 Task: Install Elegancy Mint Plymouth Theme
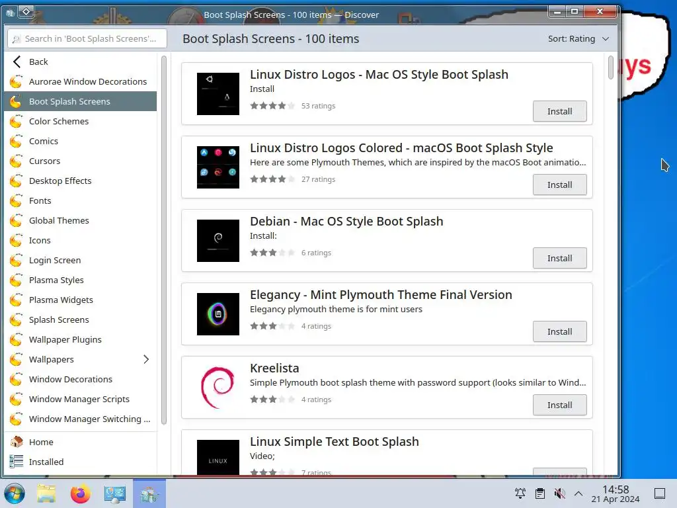pos(559,332)
